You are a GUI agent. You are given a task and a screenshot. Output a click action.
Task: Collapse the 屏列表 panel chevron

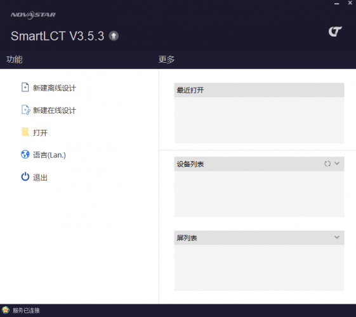pyautogui.click(x=337, y=237)
